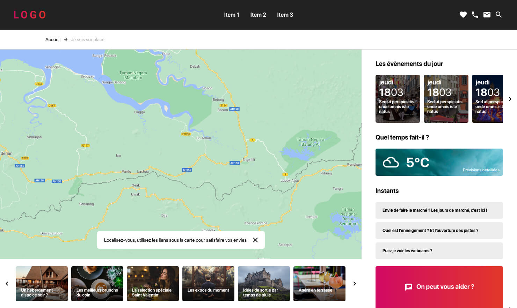
Task: Open the 'enneigement' pistes question
Action: pyautogui.click(x=439, y=231)
